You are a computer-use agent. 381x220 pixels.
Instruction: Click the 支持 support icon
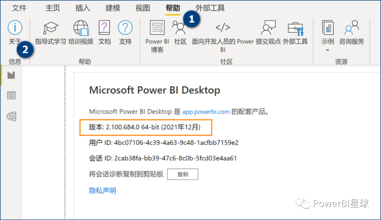125,27
